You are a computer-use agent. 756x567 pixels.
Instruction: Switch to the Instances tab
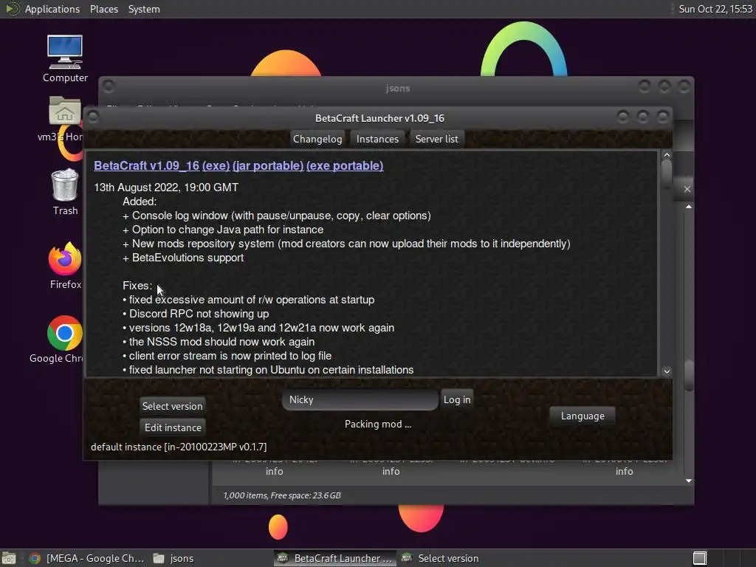tap(377, 139)
